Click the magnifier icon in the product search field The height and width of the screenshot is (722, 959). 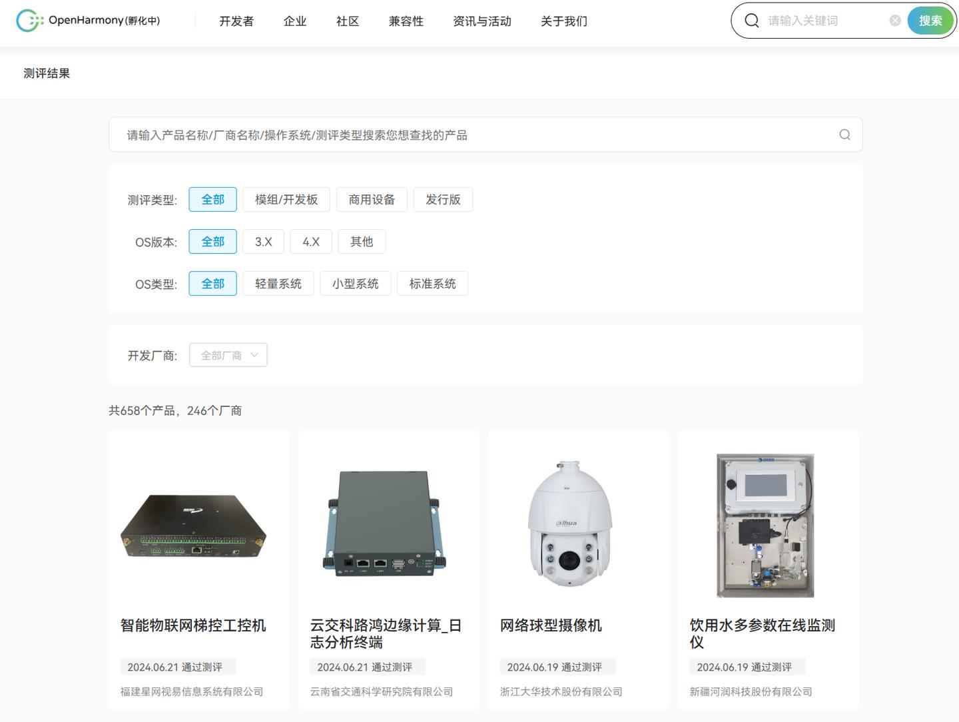pos(844,135)
